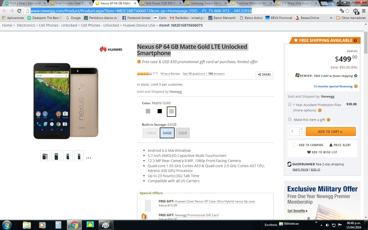Check the Add to Compare box
Image resolution: width=368 pixels, height=230 pixels.
[295, 145]
